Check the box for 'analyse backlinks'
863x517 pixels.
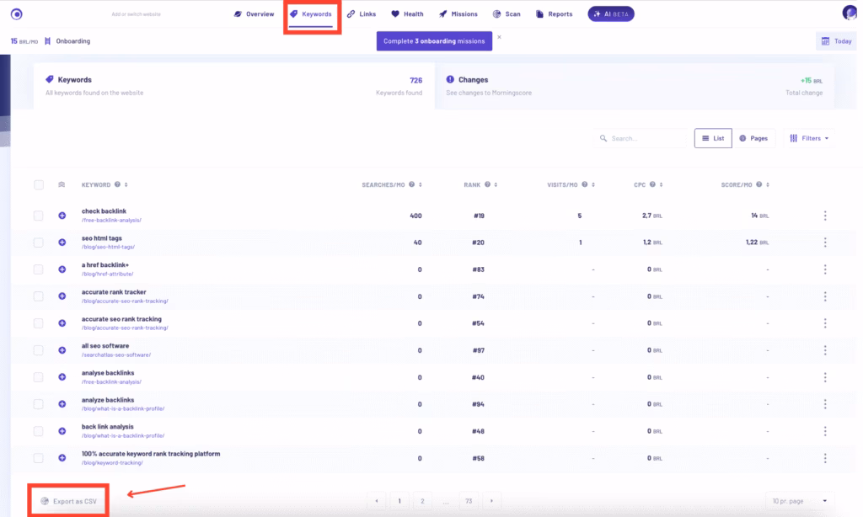tap(38, 377)
